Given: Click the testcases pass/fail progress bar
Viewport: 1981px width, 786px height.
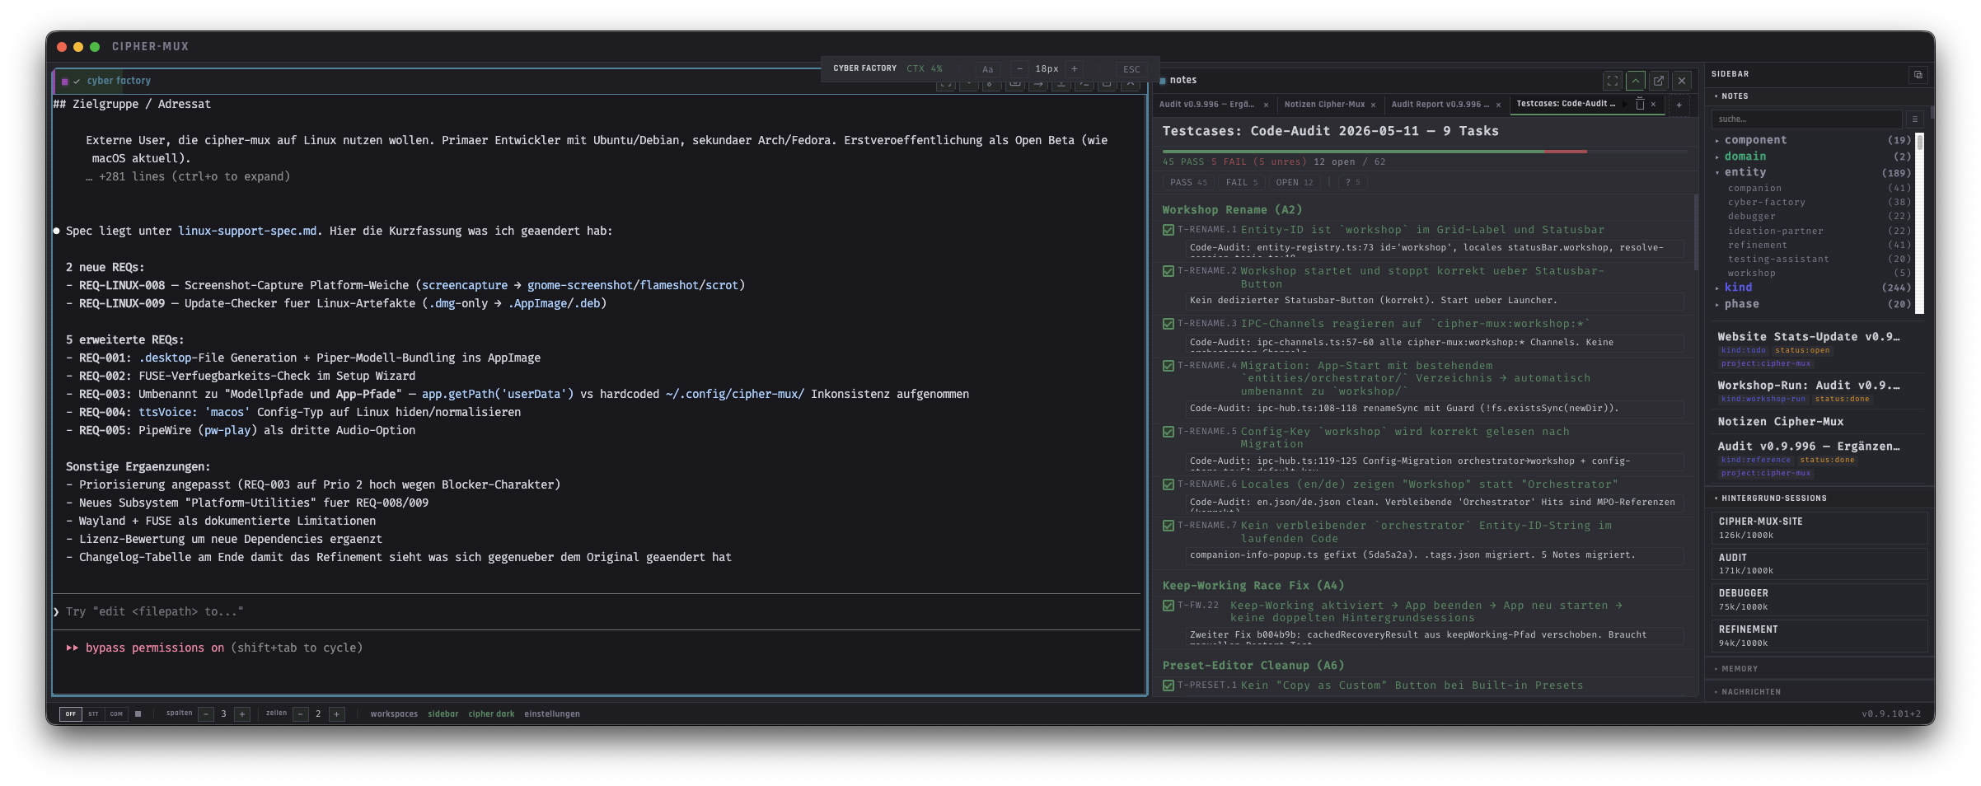Looking at the screenshot, I should pyautogui.click(x=1426, y=152).
